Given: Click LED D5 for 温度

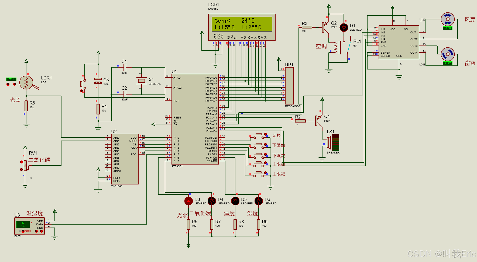Looking at the screenshot, I should (x=235, y=201).
